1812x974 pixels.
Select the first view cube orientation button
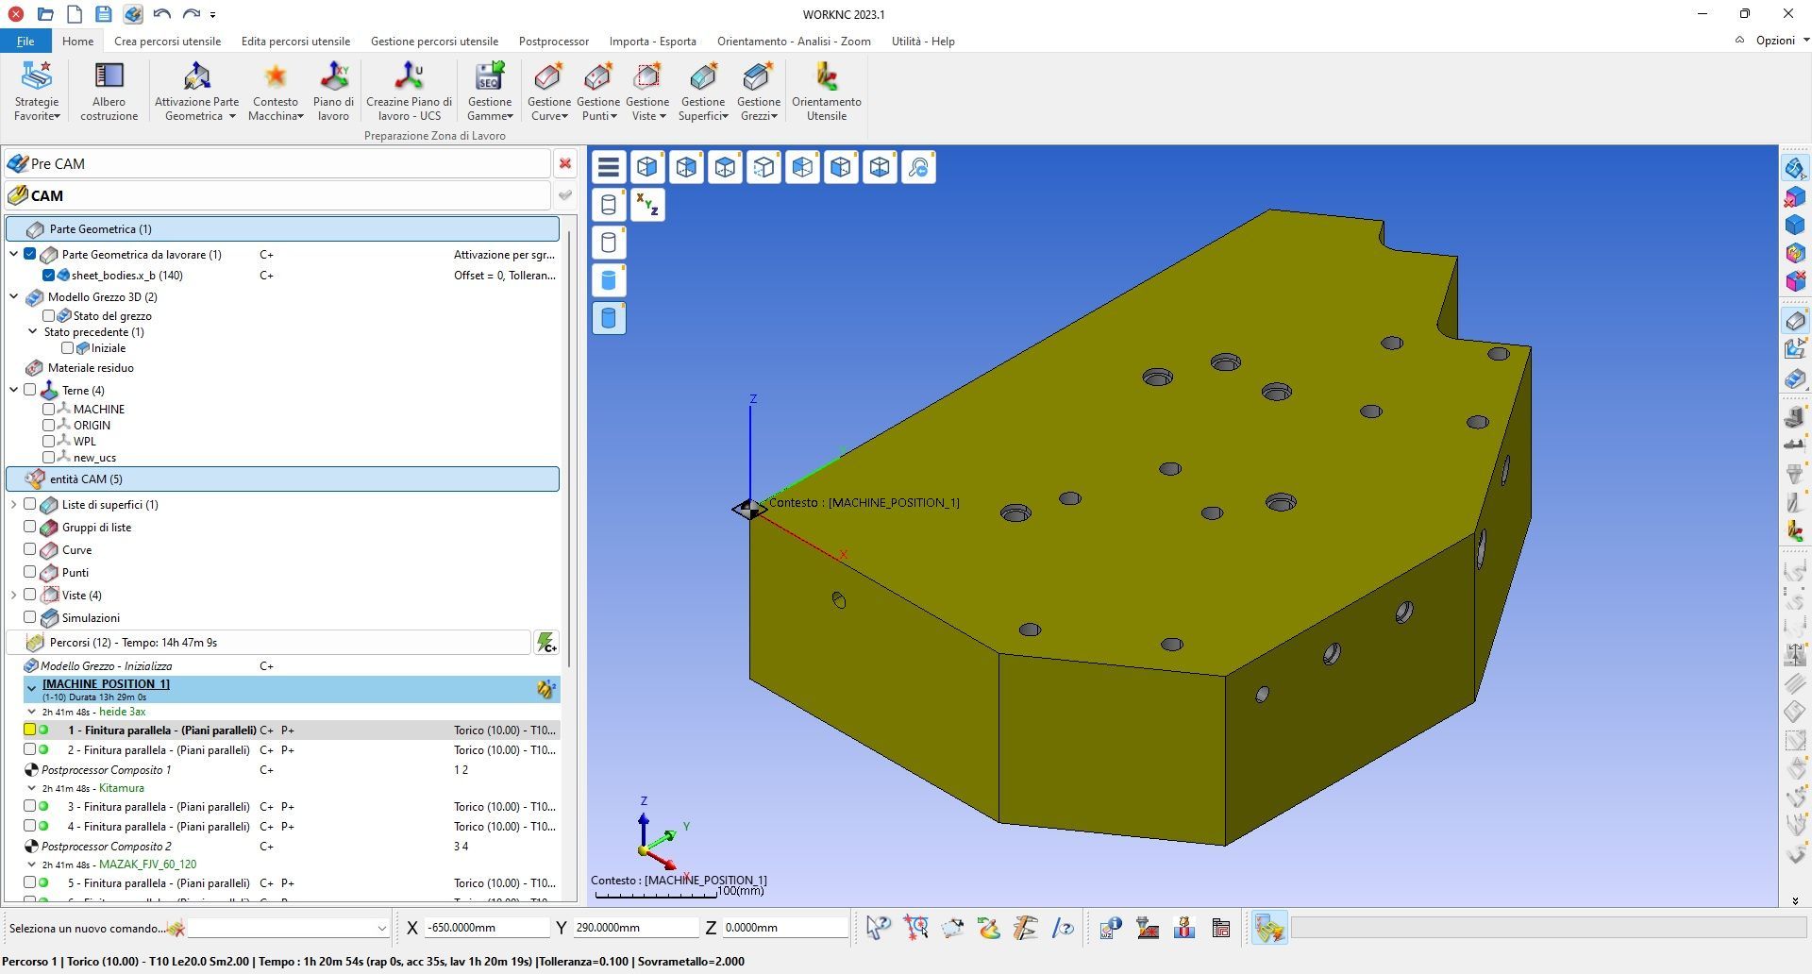[x=647, y=167]
